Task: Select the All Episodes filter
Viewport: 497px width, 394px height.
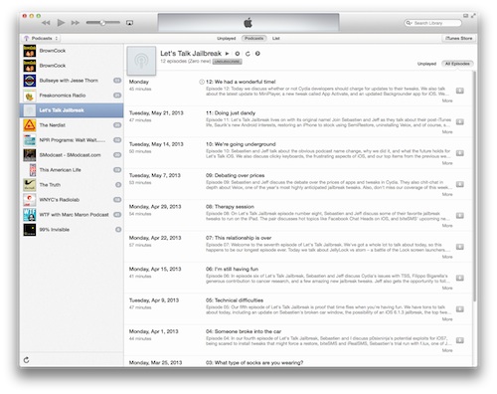Action: point(457,64)
